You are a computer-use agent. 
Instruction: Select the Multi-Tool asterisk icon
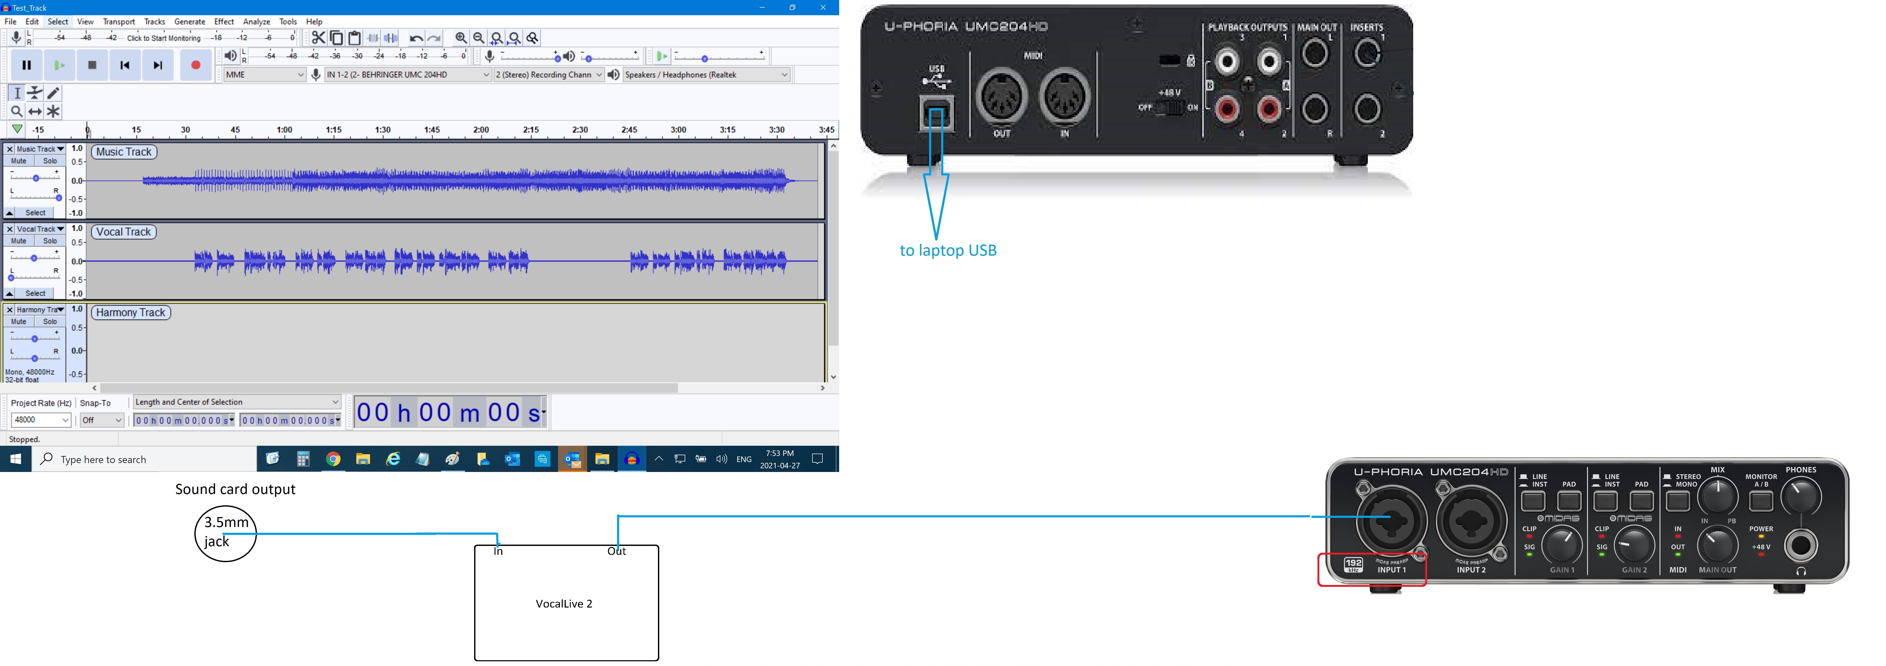tap(53, 111)
